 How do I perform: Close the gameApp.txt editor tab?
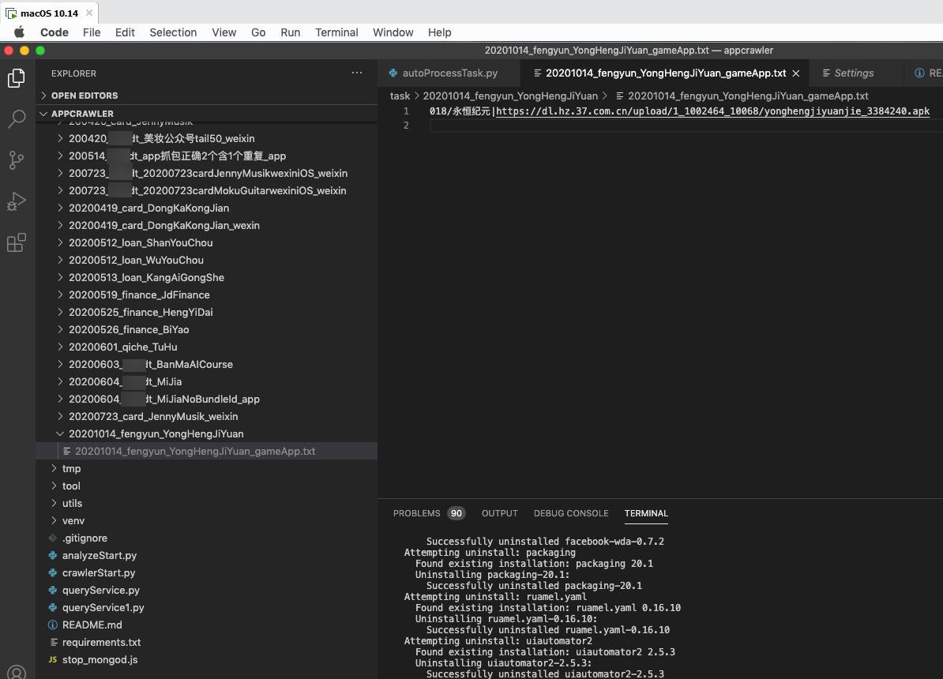pos(795,73)
